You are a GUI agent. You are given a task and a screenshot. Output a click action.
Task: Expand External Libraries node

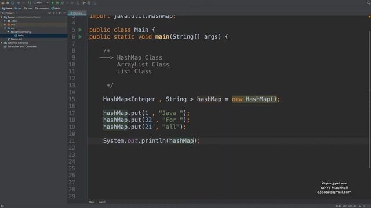(2, 43)
